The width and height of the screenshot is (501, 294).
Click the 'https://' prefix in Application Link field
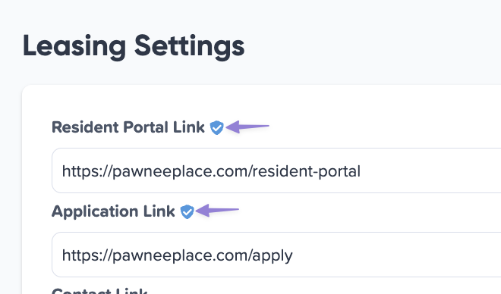click(x=87, y=255)
